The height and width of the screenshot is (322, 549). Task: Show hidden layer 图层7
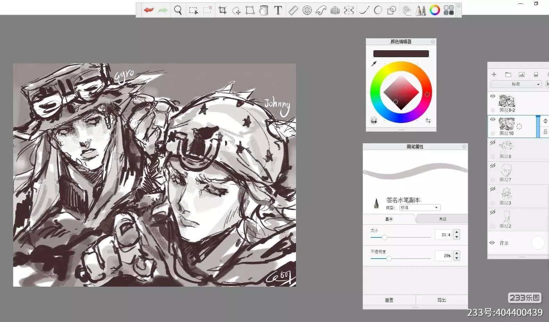pos(492,166)
